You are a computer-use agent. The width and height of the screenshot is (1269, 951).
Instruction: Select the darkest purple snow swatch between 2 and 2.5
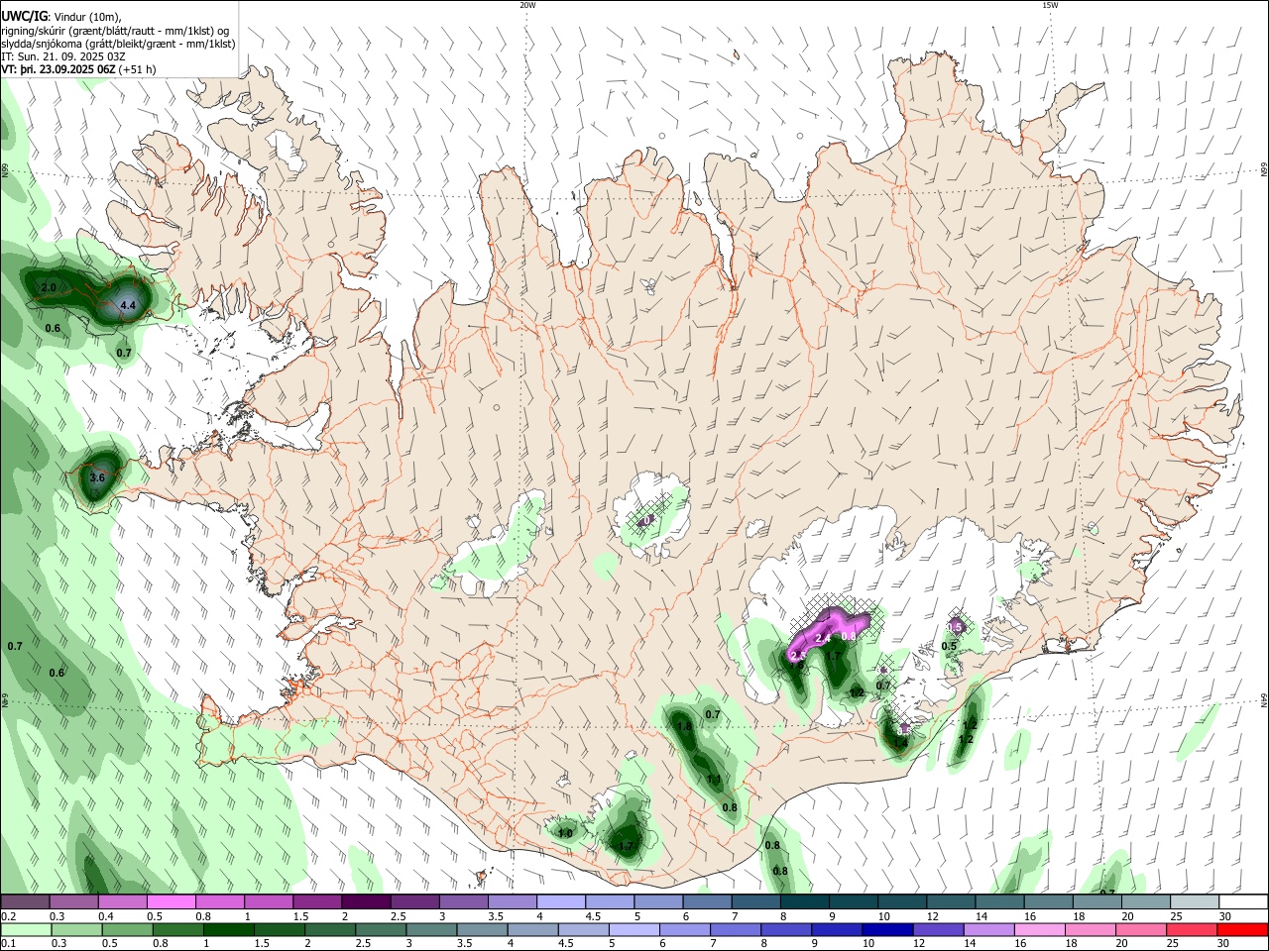[366, 901]
